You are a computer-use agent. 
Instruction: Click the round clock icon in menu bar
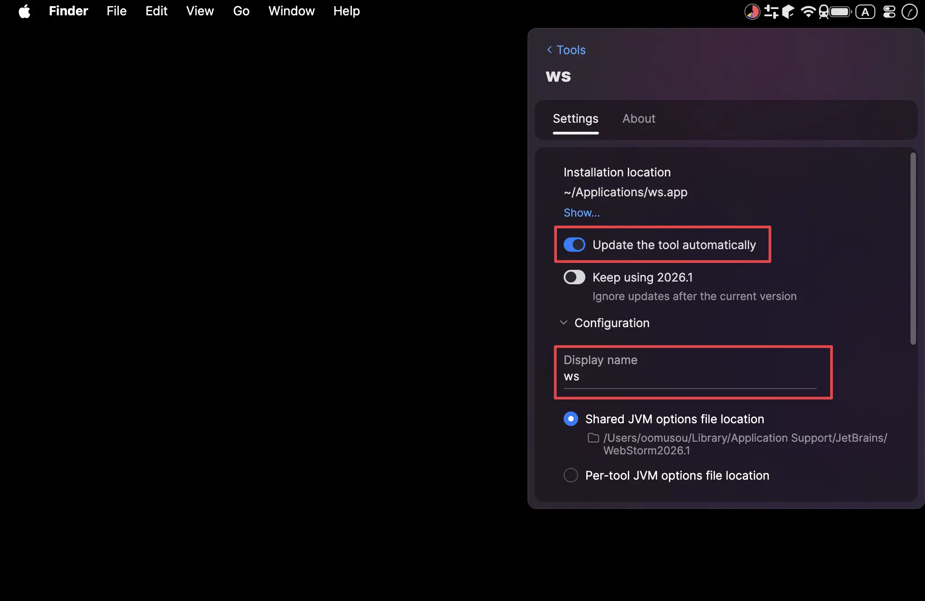pyautogui.click(x=909, y=12)
